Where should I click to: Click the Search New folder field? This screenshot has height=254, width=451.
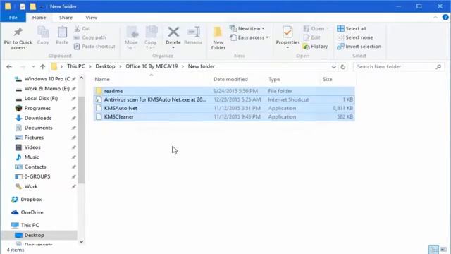tap(399, 67)
